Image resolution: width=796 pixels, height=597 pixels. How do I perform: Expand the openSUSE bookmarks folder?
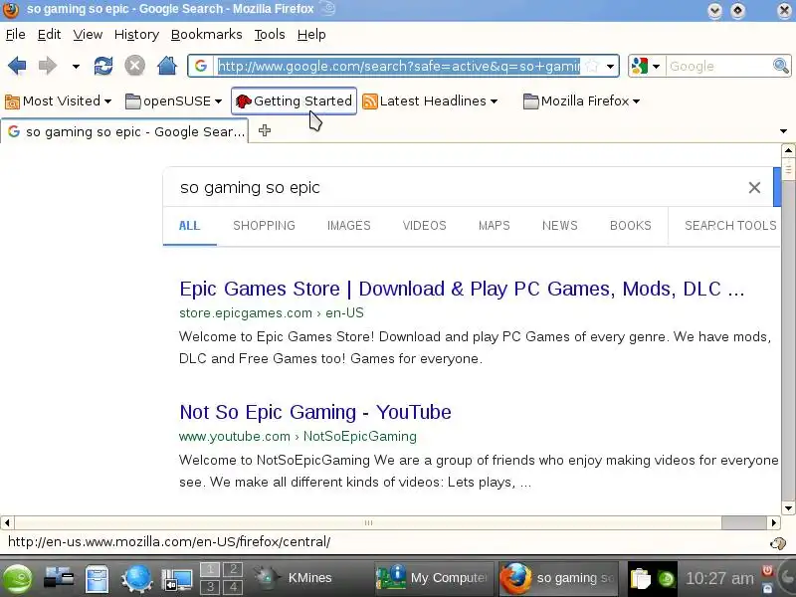click(173, 101)
